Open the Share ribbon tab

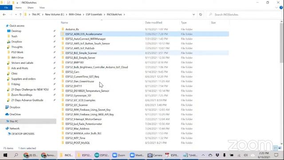tap(31, 8)
